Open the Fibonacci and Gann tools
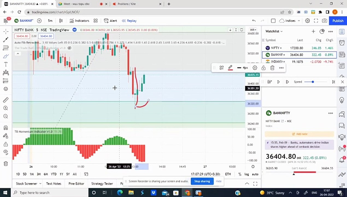Viewport: 347px width, 197px height. 5,48
